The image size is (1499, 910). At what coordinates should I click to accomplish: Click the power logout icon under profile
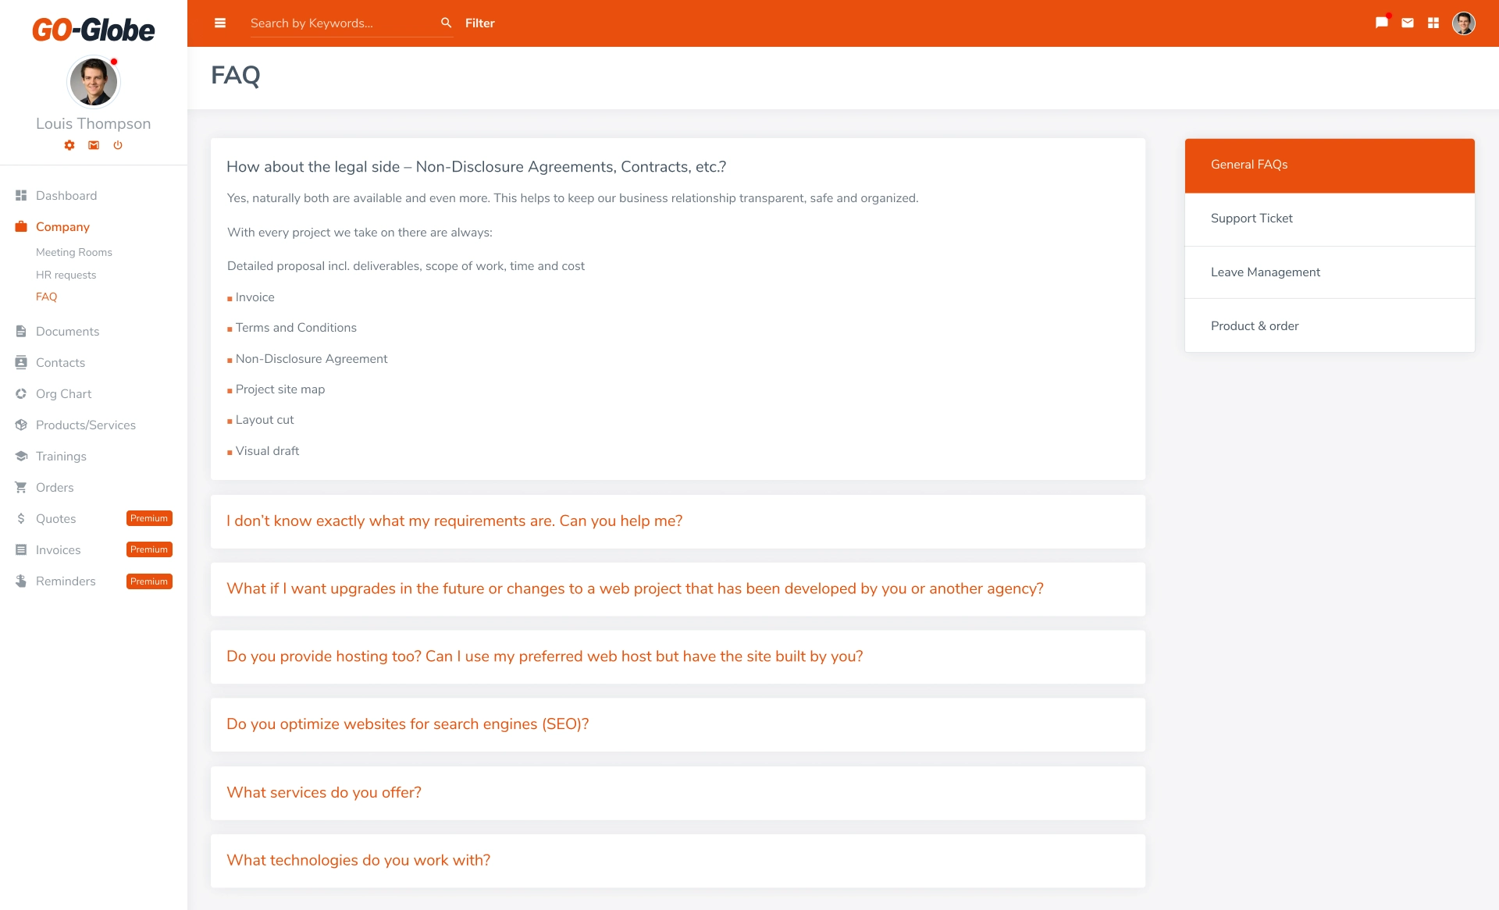(x=118, y=145)
